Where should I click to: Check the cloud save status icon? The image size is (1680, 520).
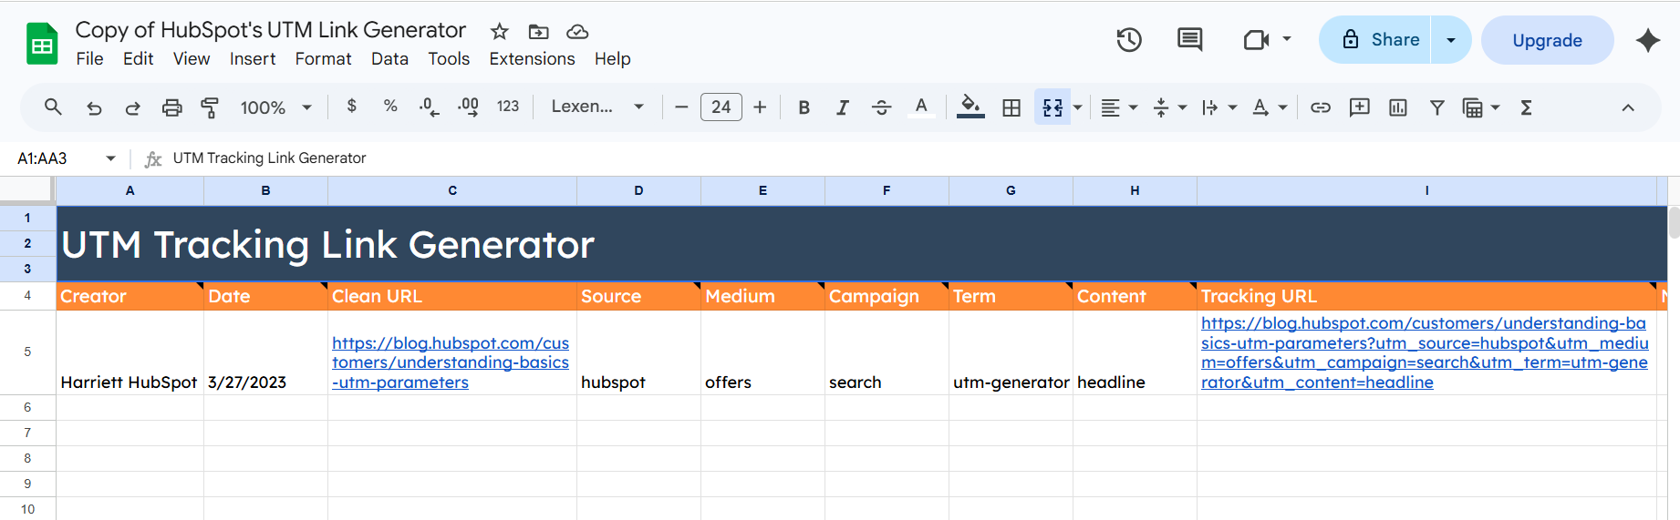pos(577,32)
